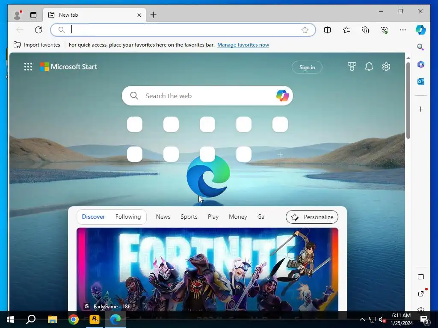Open notifications bell icon
The image size is (438, 328).
click(x=369, y=67)
